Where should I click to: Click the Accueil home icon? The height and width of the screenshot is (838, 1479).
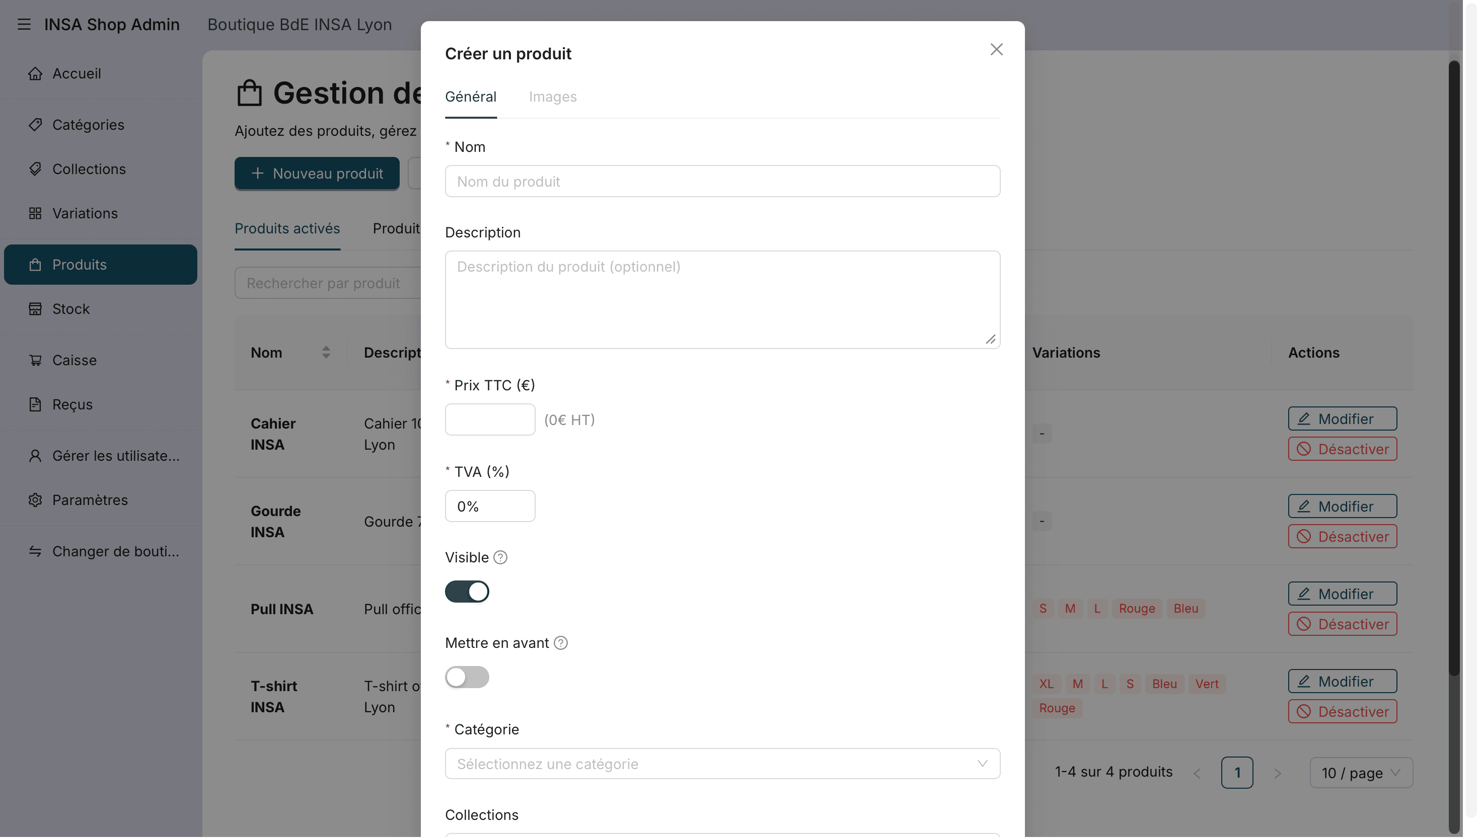(35, 73)
